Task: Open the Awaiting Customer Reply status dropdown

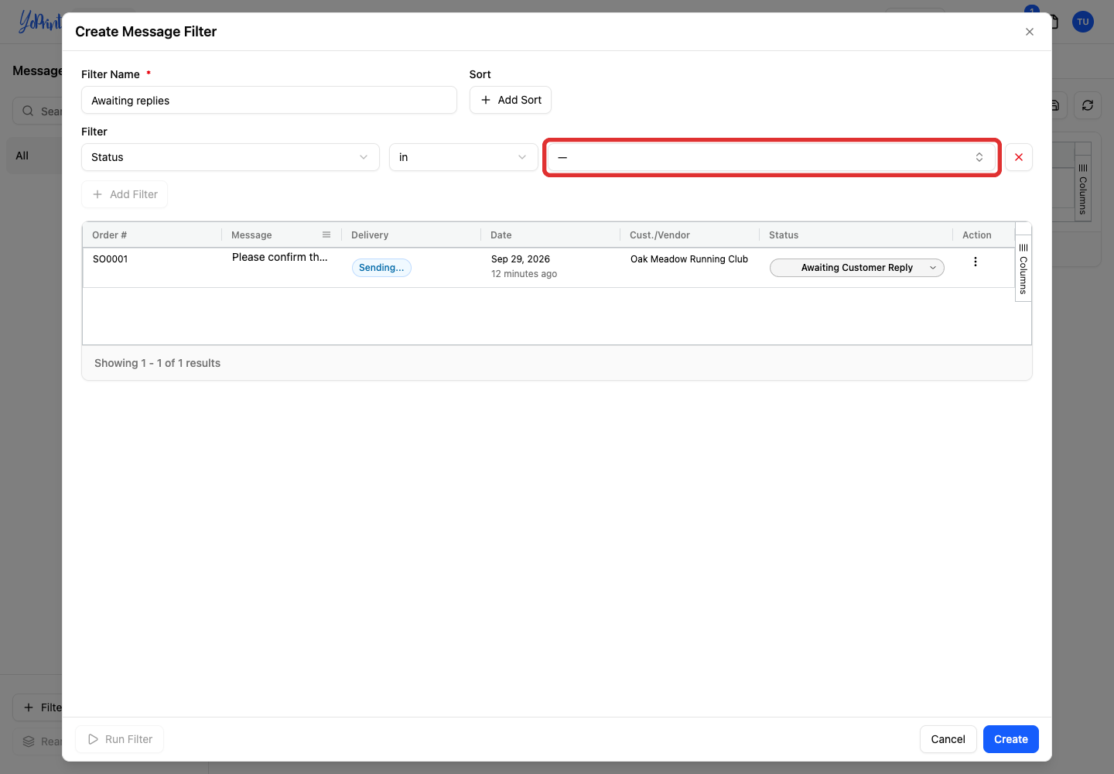Action: click(x=857, y=268)
